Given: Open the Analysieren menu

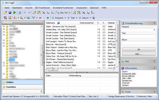Looking at the screenshot, I should point(82,8).
